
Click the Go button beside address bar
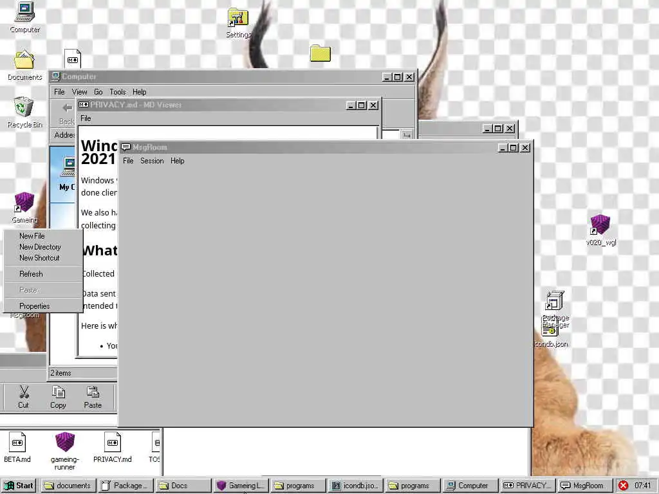[407, 135]
